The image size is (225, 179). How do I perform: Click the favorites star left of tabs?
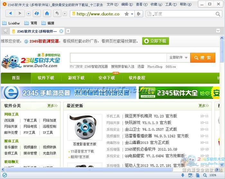[x=5, y=31]
